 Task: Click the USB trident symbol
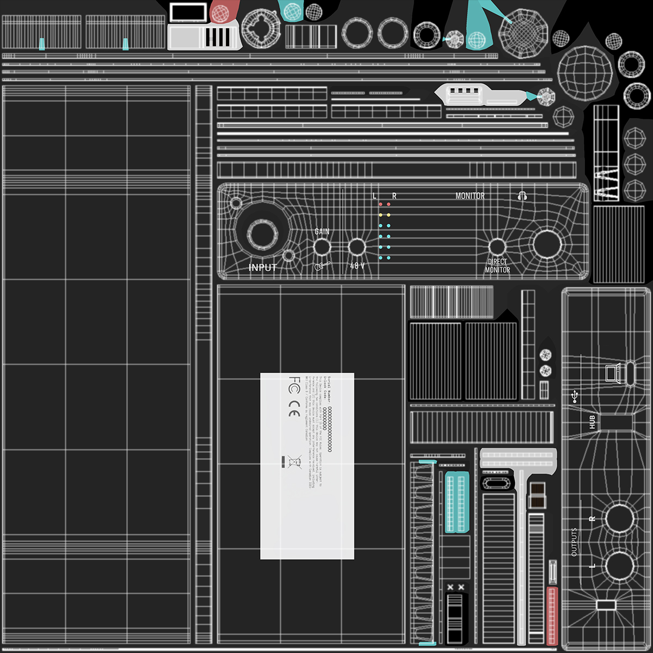(575, 396)
